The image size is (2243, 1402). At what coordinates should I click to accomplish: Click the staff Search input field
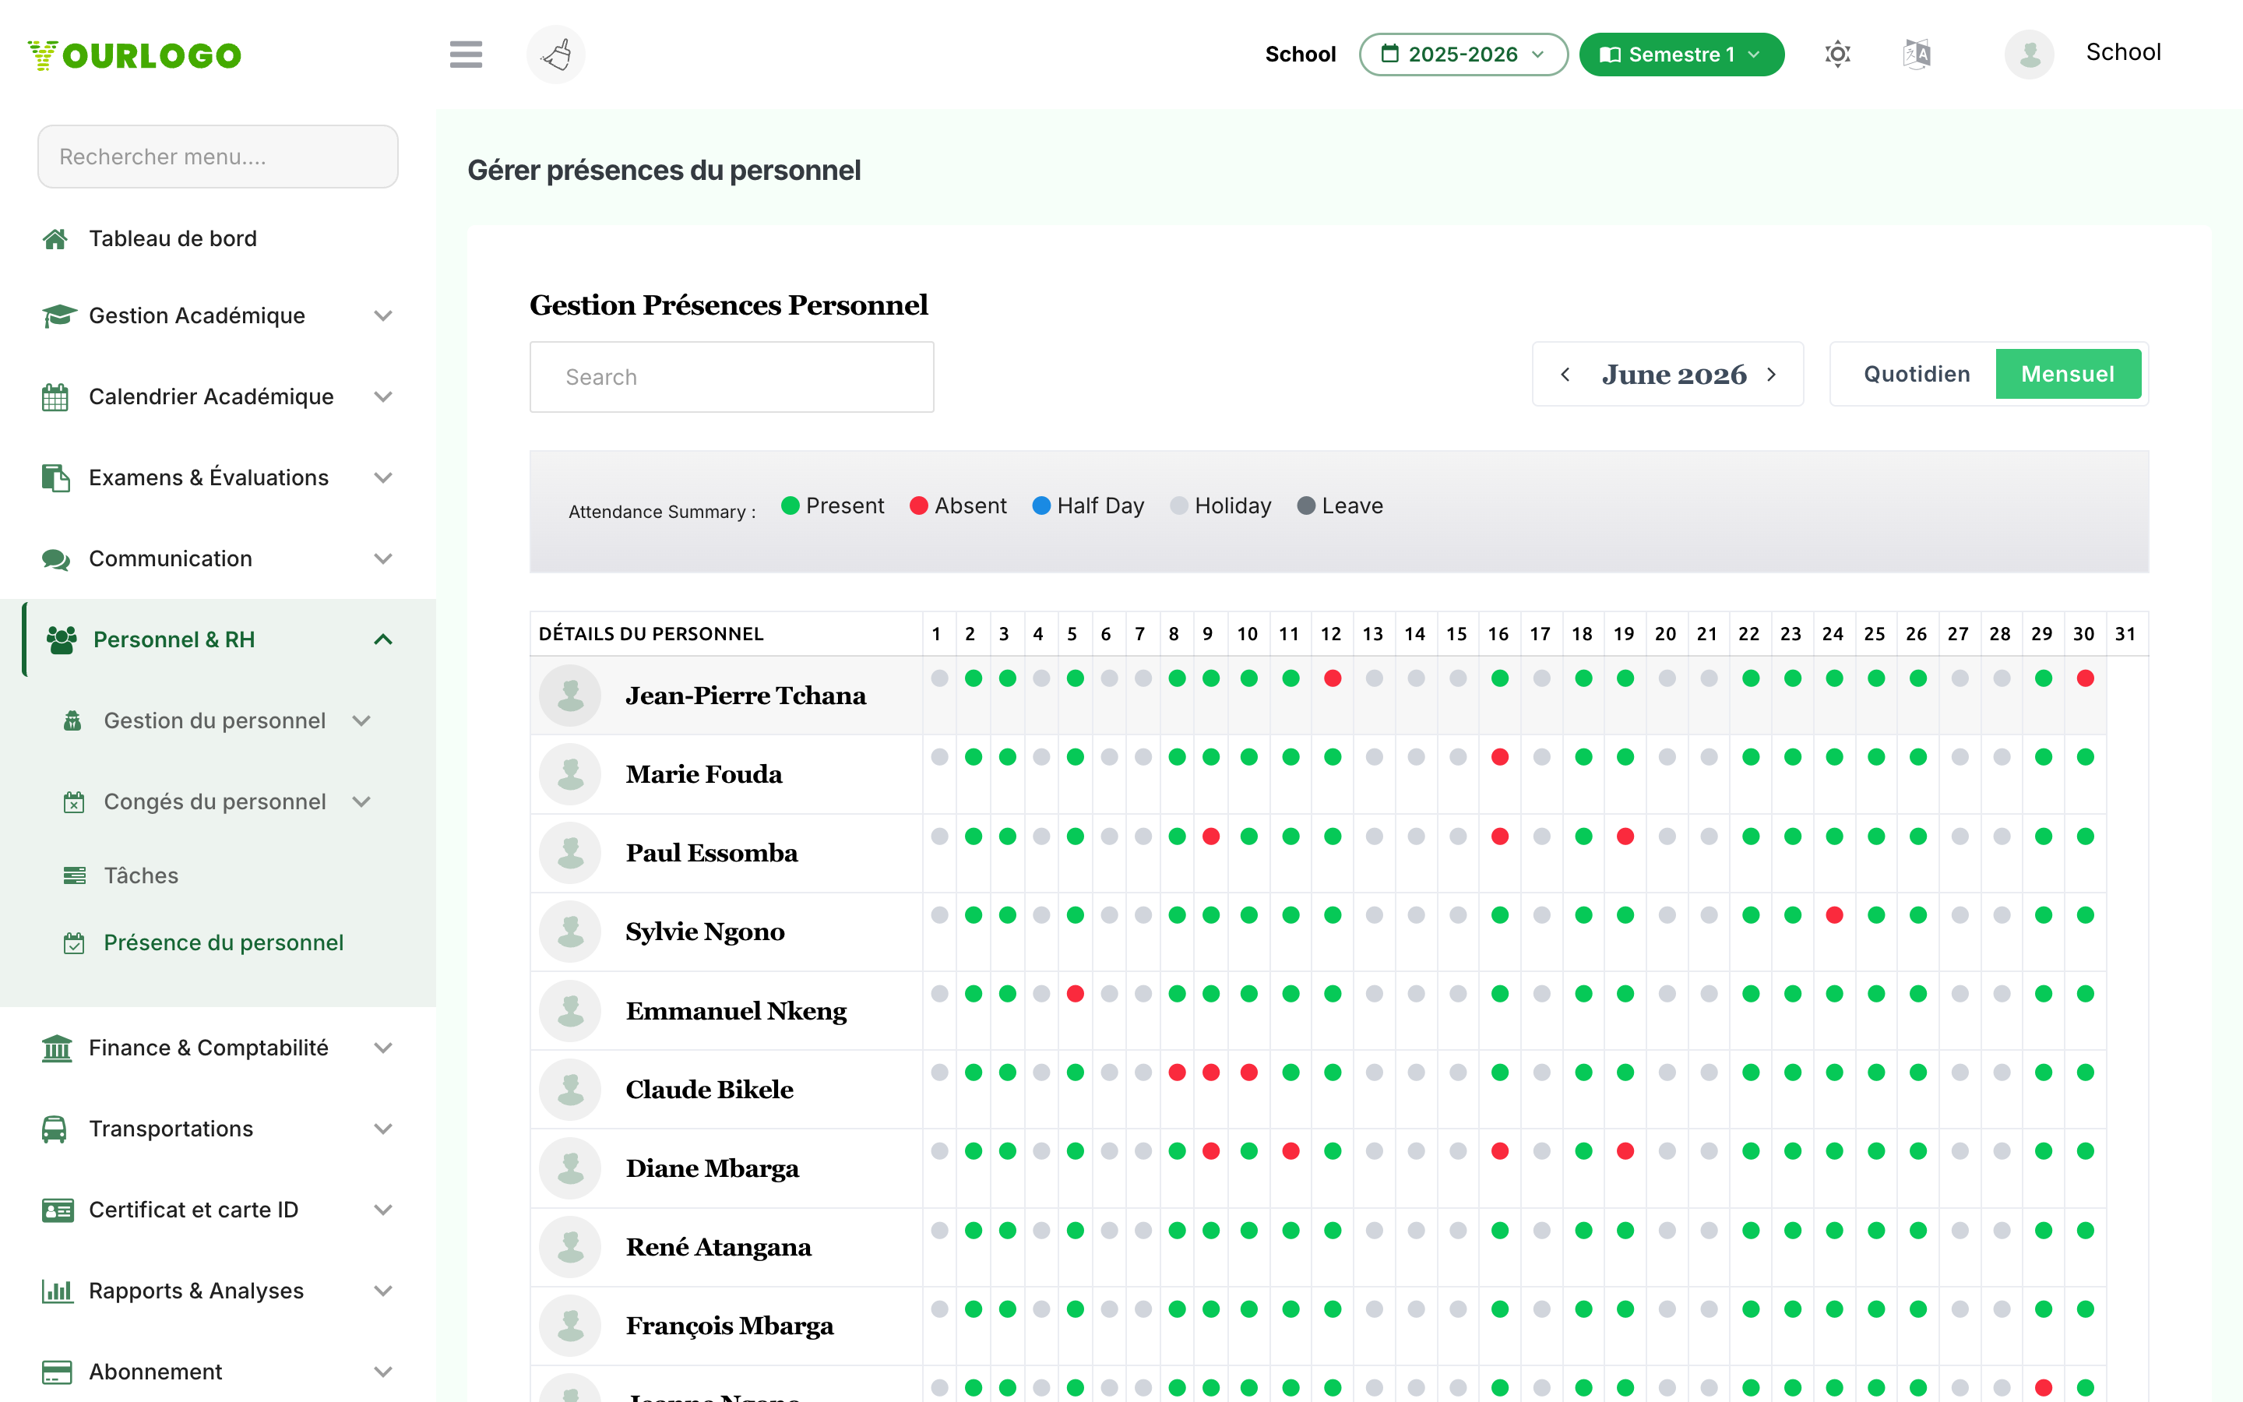point(731,376)
